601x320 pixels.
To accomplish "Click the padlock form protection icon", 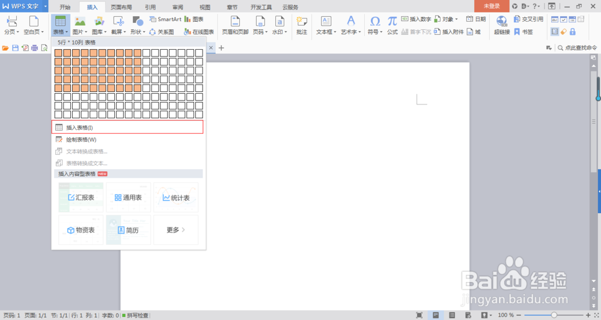I will pyautogui.click(x=573, y=32).
